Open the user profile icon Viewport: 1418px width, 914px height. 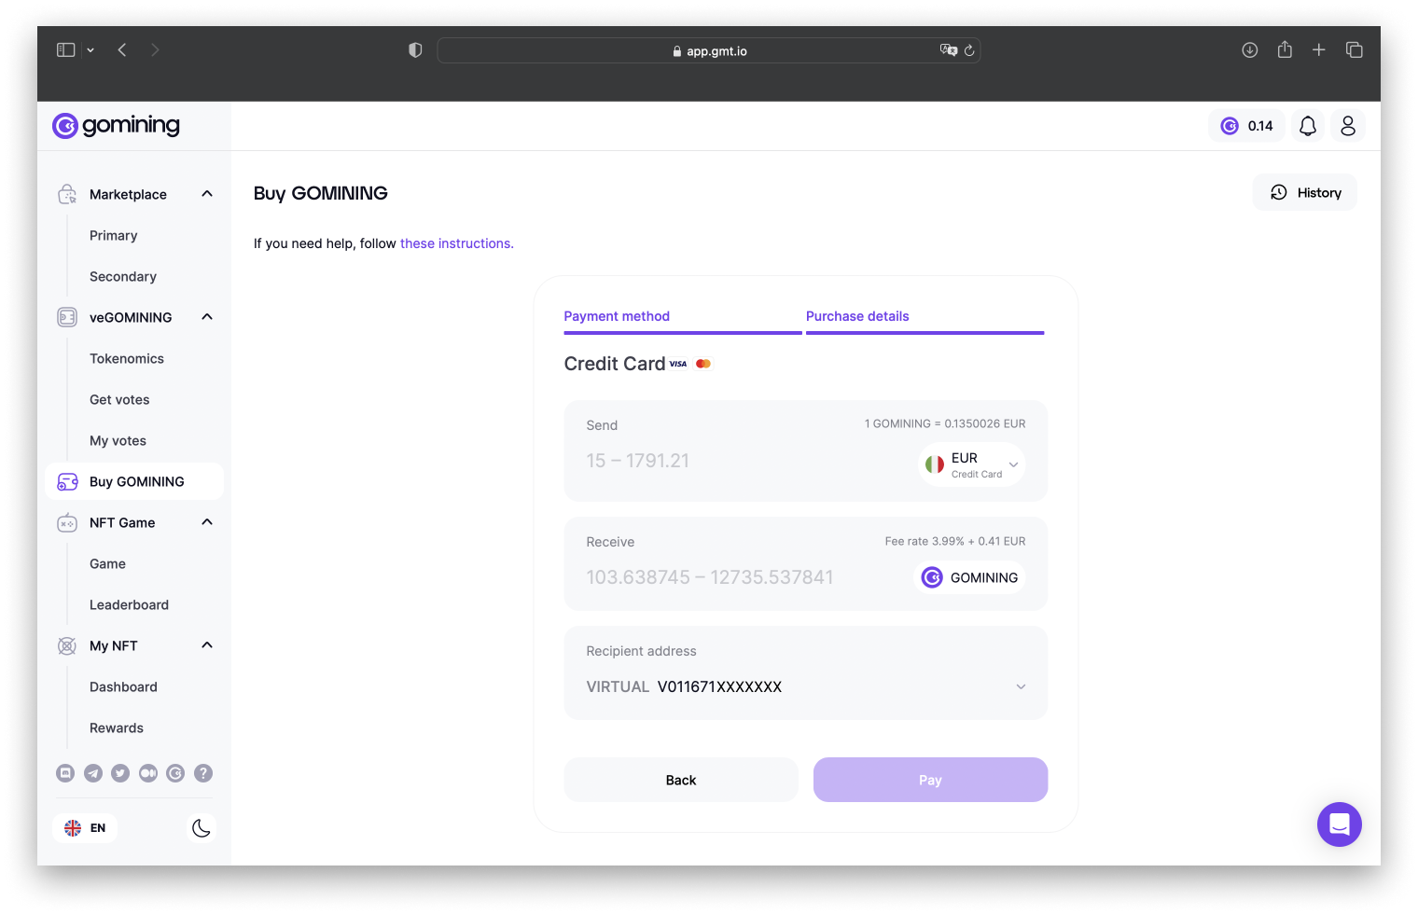(1348, 126)
